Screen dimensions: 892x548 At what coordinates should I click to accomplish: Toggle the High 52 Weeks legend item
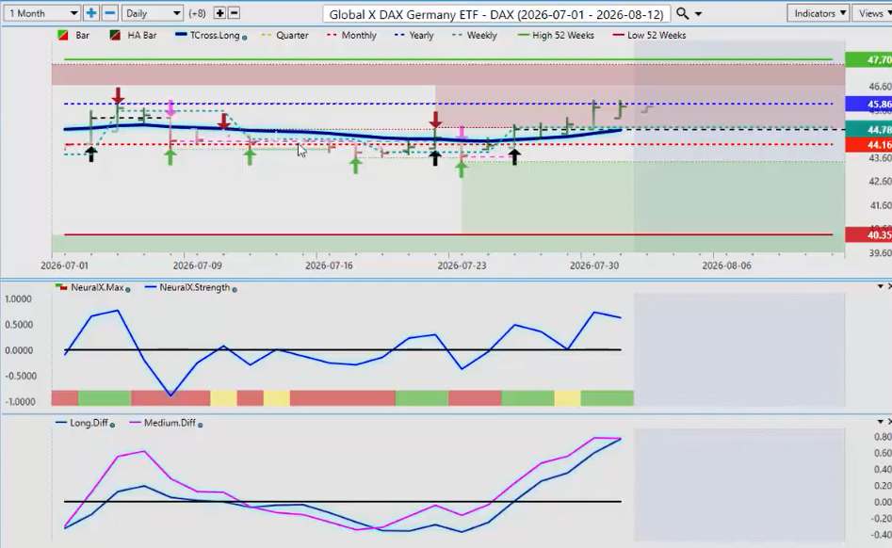coord(555,35)
